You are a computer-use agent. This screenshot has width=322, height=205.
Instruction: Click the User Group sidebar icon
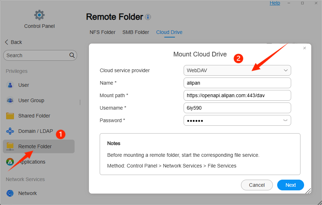point(10,100)
